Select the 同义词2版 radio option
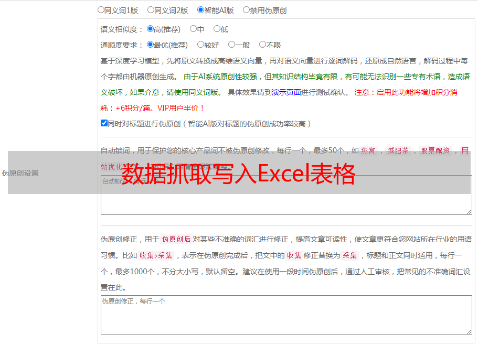The width and height of the screenshot is (478, 345). [x=151, y=10]
